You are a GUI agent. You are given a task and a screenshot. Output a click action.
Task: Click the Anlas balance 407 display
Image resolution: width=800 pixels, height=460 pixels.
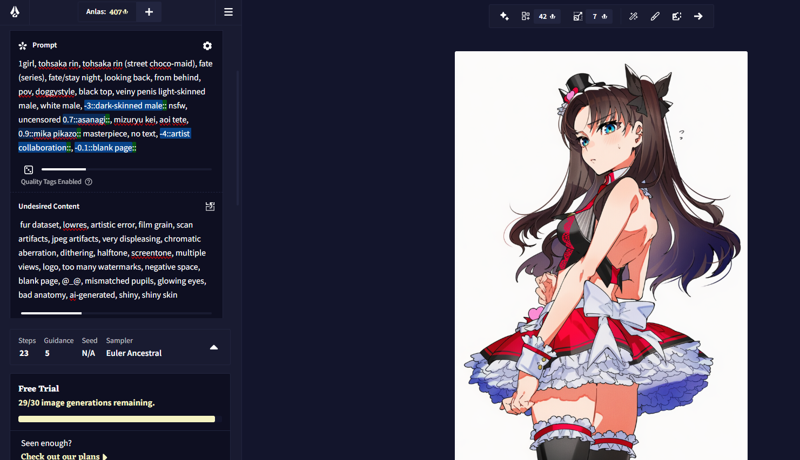(x=107, y=12)
